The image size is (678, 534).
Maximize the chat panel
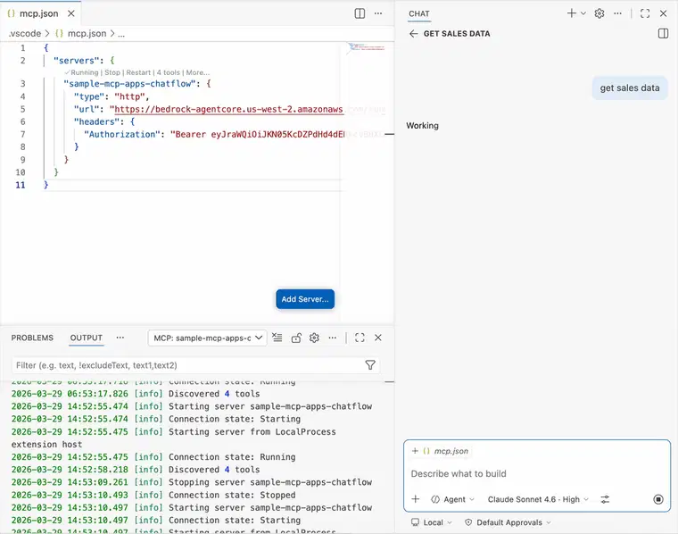[x=644, y=13]
